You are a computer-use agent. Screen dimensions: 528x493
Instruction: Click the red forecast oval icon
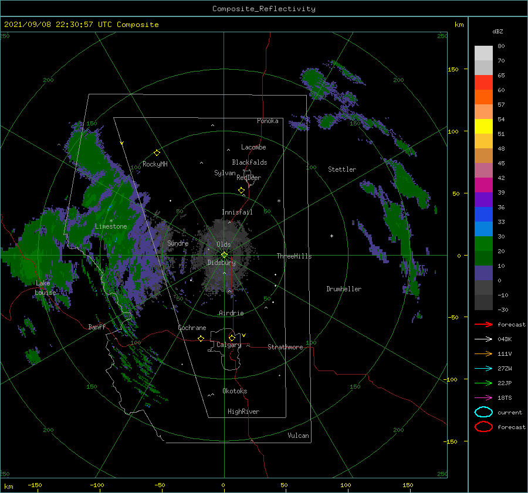point(483,426)
